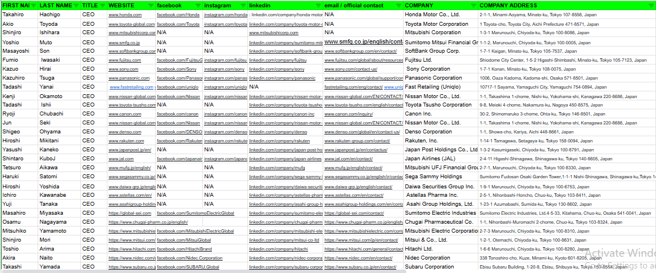This screenshot has height=273, width=656.
Task: Select the SoftBank Group Corp. company cell
Action: click(441, 51)
